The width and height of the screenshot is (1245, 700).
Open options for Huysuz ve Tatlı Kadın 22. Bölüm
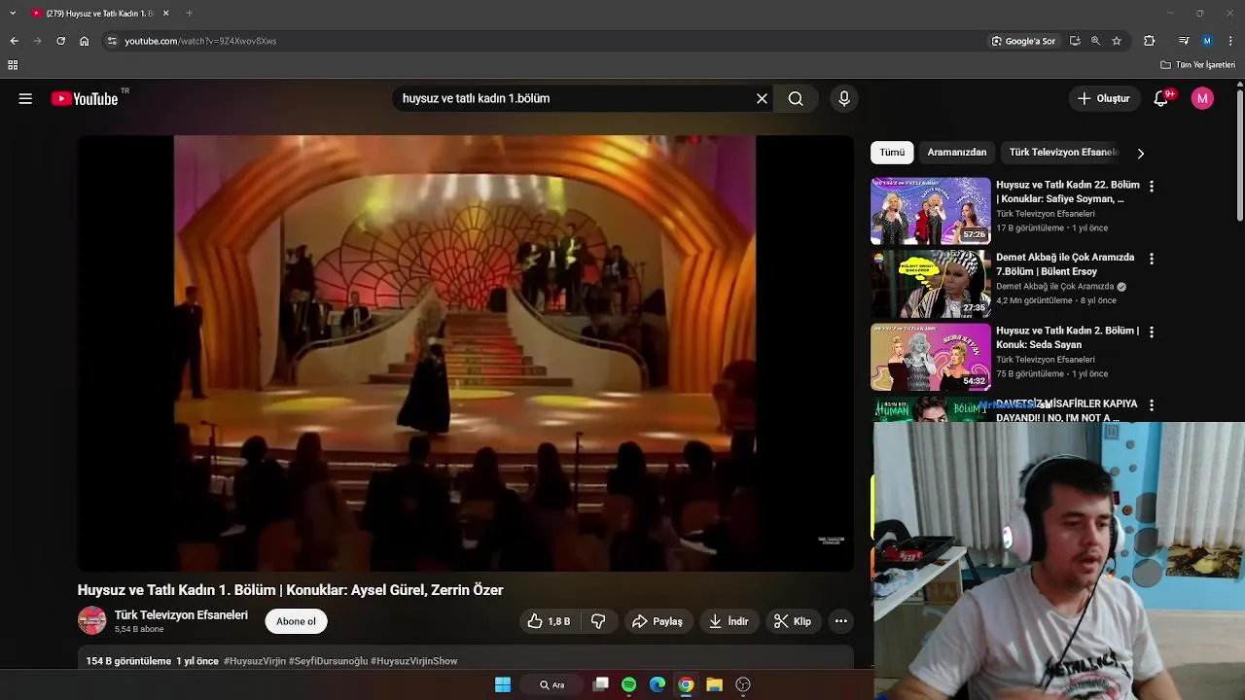[1152, 186]
